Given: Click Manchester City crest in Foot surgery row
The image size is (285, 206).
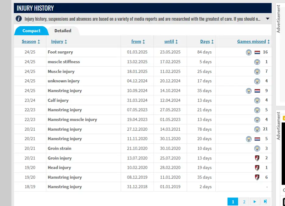Looking at the screenshot, I should click(x=249, y=52).
